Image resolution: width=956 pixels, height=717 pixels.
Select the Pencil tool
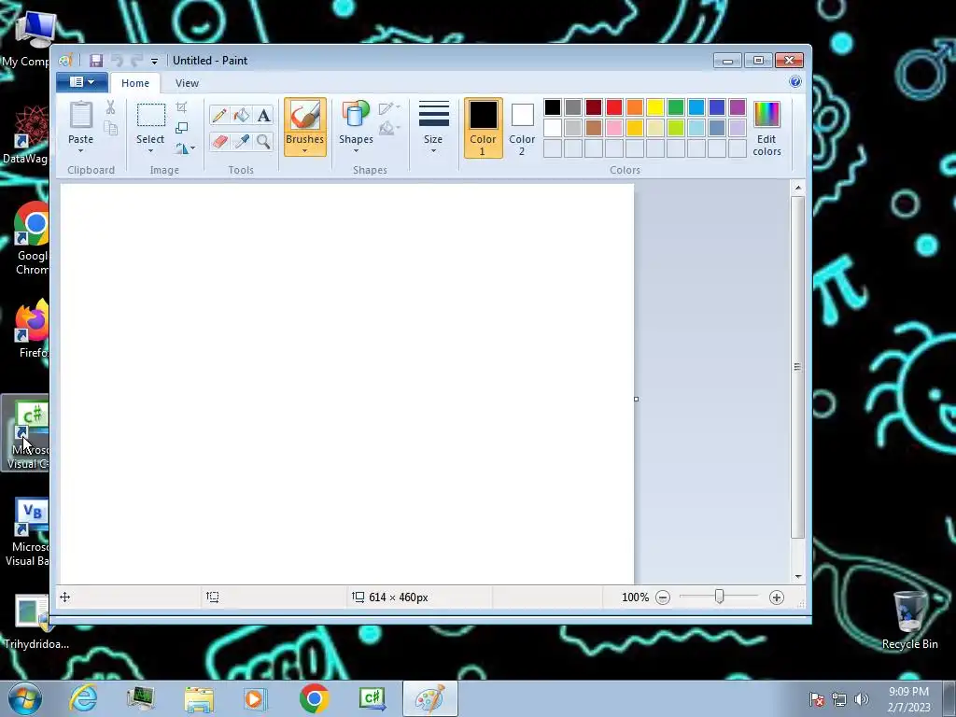[x=219, y=115]
